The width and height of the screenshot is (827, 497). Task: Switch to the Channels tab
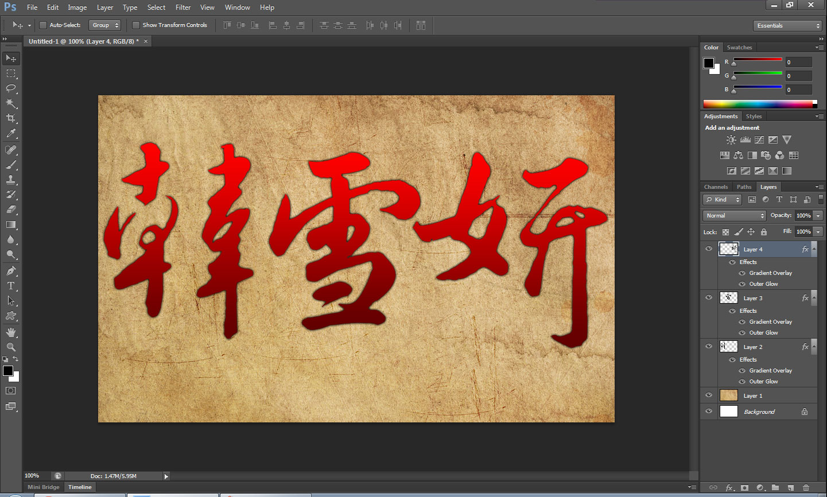click(x=716, y=187)
